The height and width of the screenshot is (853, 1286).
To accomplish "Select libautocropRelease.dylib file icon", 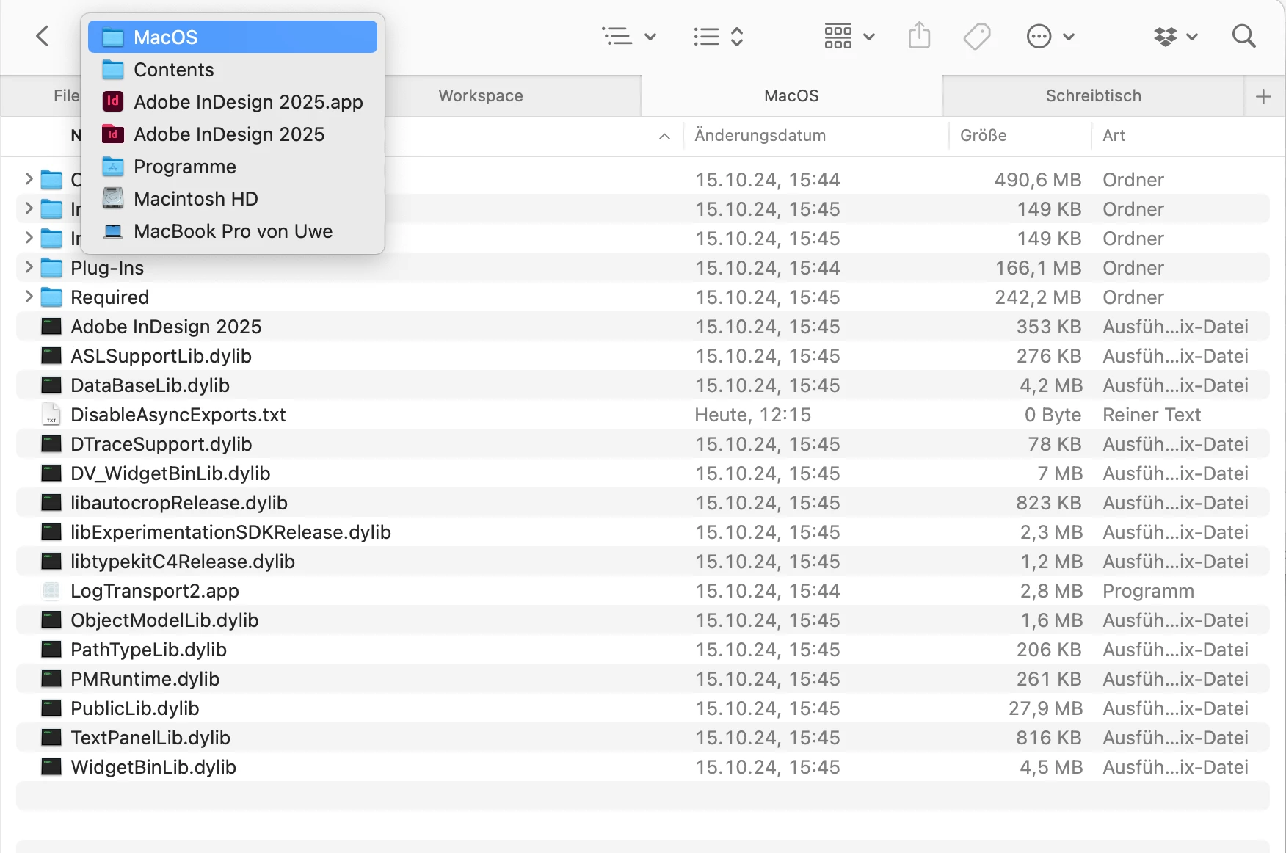I will pos(51,503).
